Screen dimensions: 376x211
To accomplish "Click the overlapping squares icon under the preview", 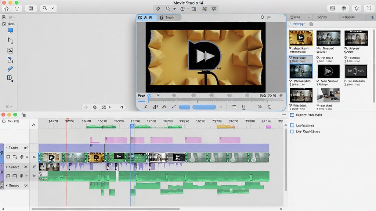I will click(155, 107).
